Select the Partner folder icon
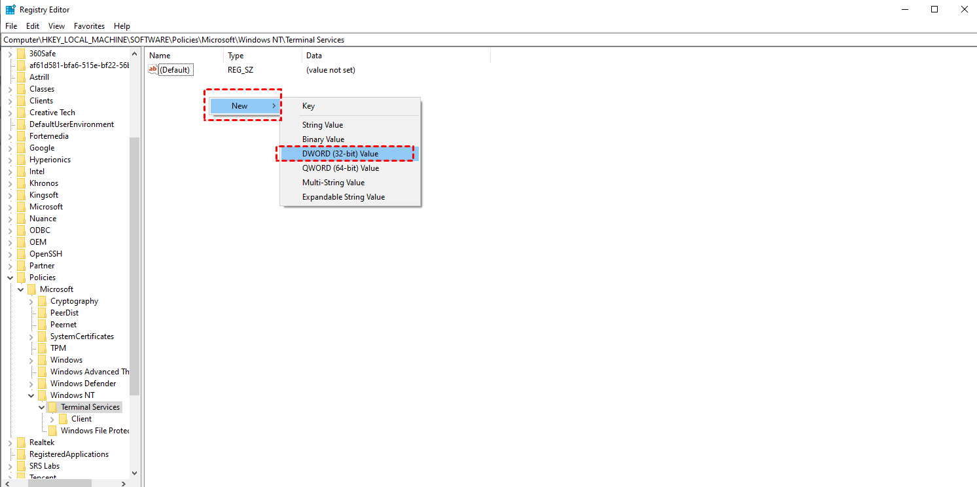977x487 pixels. (x=22, y=266)
